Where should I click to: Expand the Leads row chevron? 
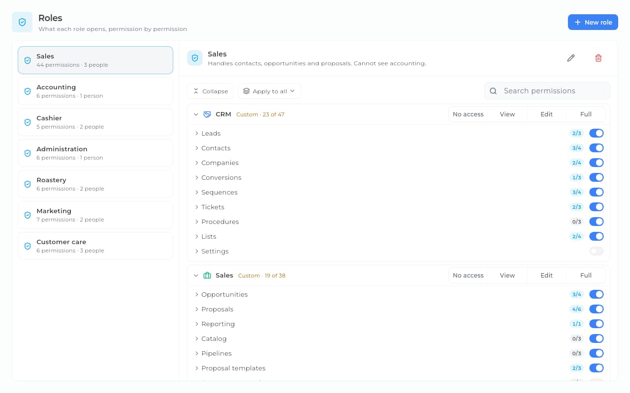(197, 133)
